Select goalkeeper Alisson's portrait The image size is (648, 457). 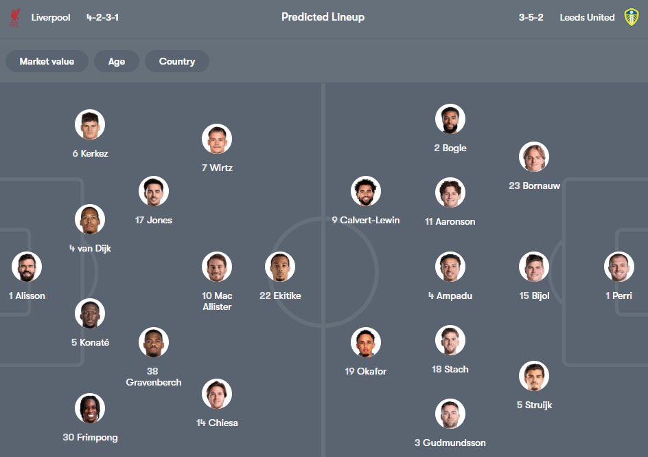click(26, 267)
